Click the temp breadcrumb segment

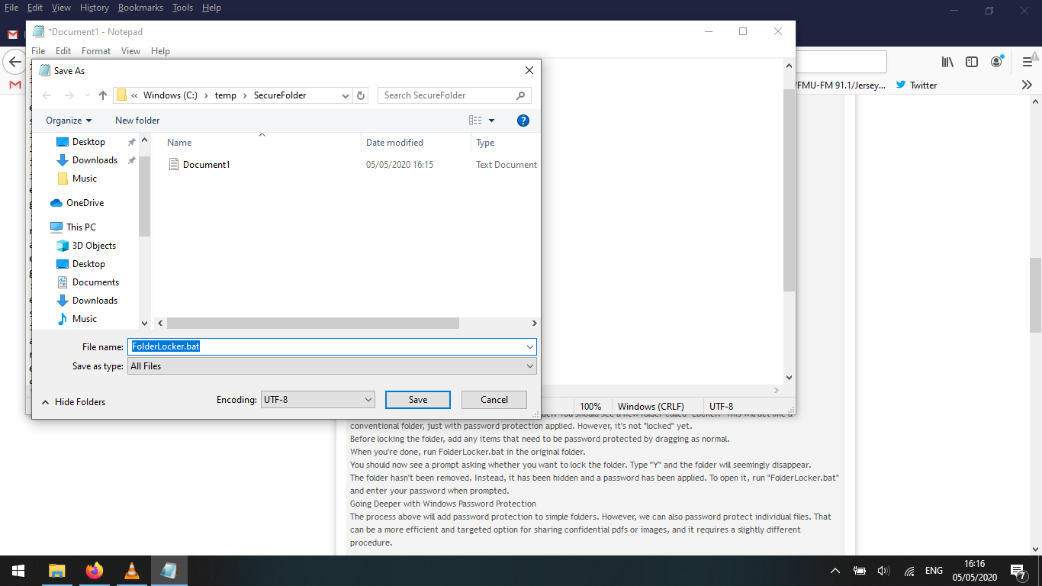tap(225, 95)
